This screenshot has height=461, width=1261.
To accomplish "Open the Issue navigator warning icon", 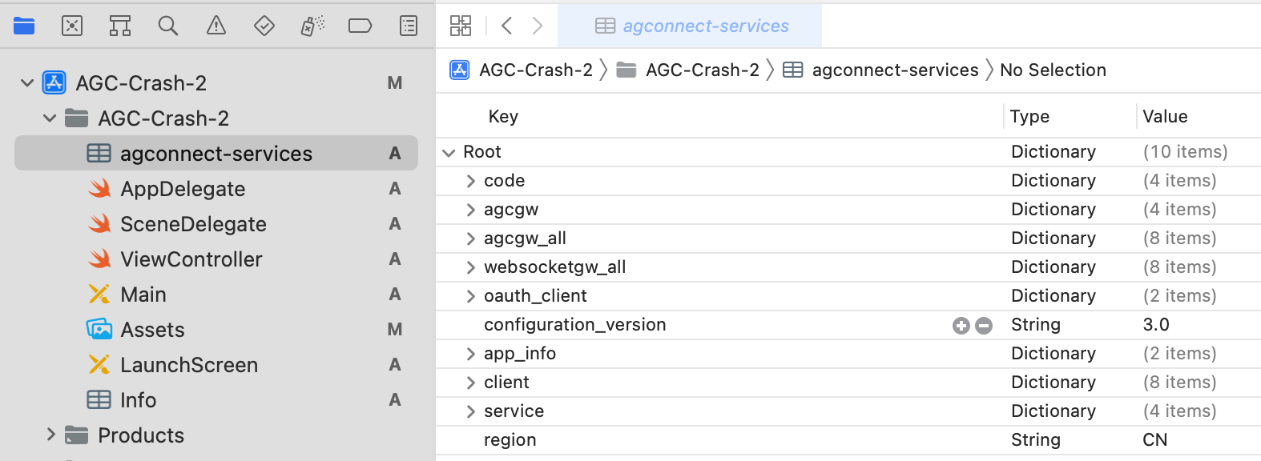I will pyautogui.click(x=216, y=26).
